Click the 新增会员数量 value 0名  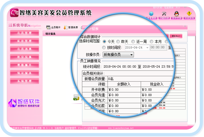111,79
